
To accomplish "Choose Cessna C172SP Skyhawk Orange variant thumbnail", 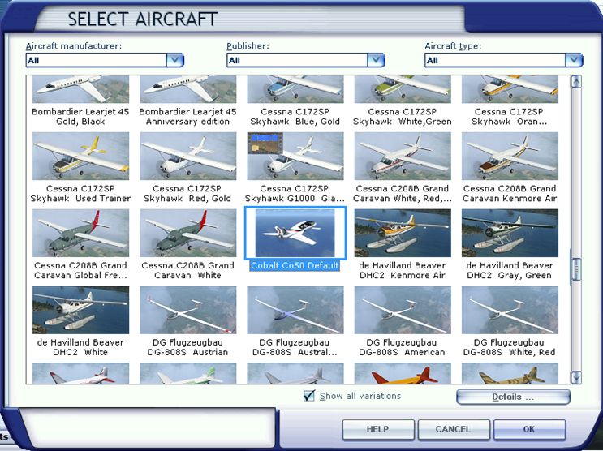I will click(x=510, y=89).
